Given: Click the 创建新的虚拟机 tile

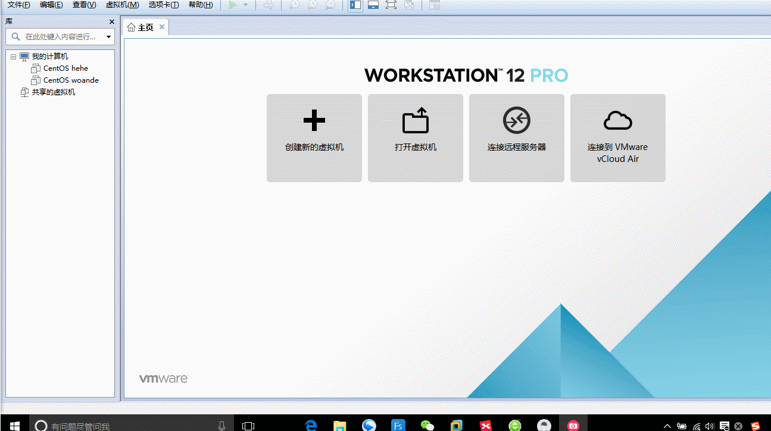Looking at the screenshot, I should (314, 138).
